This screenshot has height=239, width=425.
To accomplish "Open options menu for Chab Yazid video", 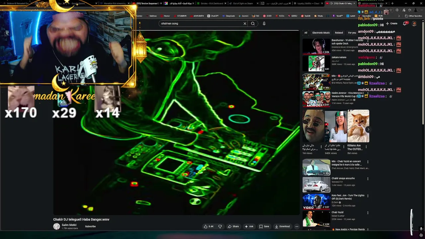I will [x=368, y=213].
